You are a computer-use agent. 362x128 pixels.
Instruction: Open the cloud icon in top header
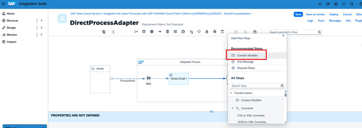tap(320, 4)
